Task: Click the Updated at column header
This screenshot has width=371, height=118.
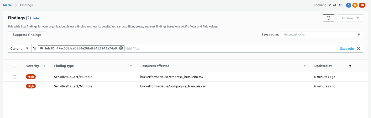Action: click(x=323, y=66)
